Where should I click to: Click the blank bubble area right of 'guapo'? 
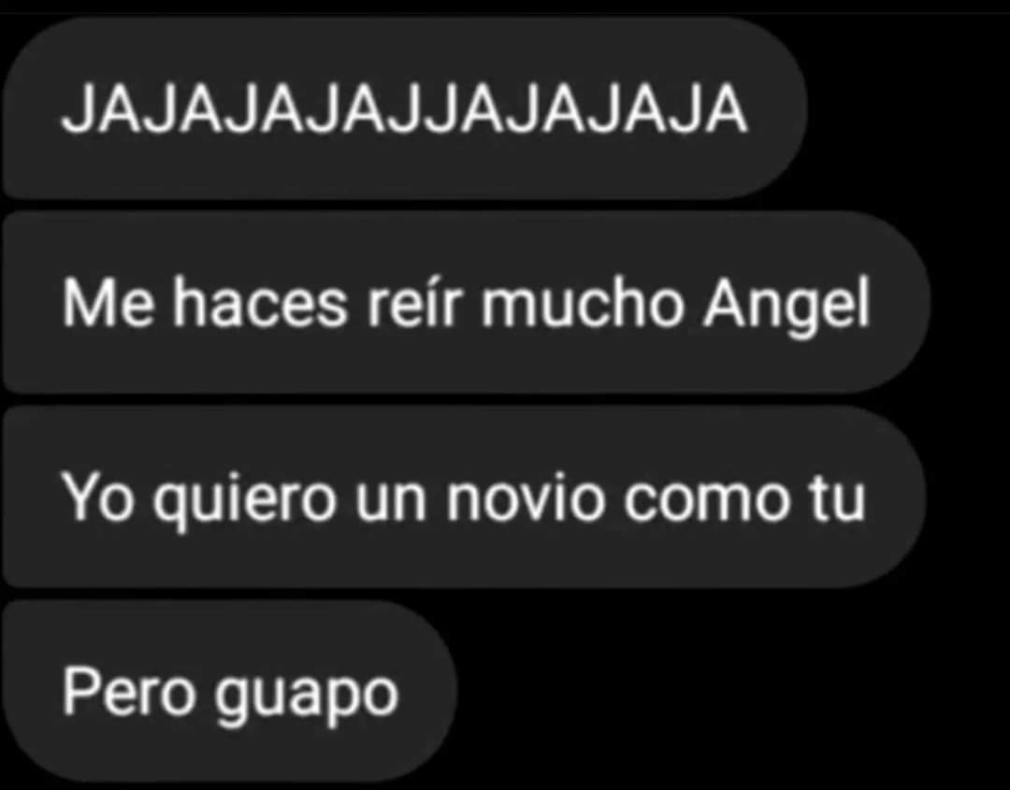[x=426, y=692]
